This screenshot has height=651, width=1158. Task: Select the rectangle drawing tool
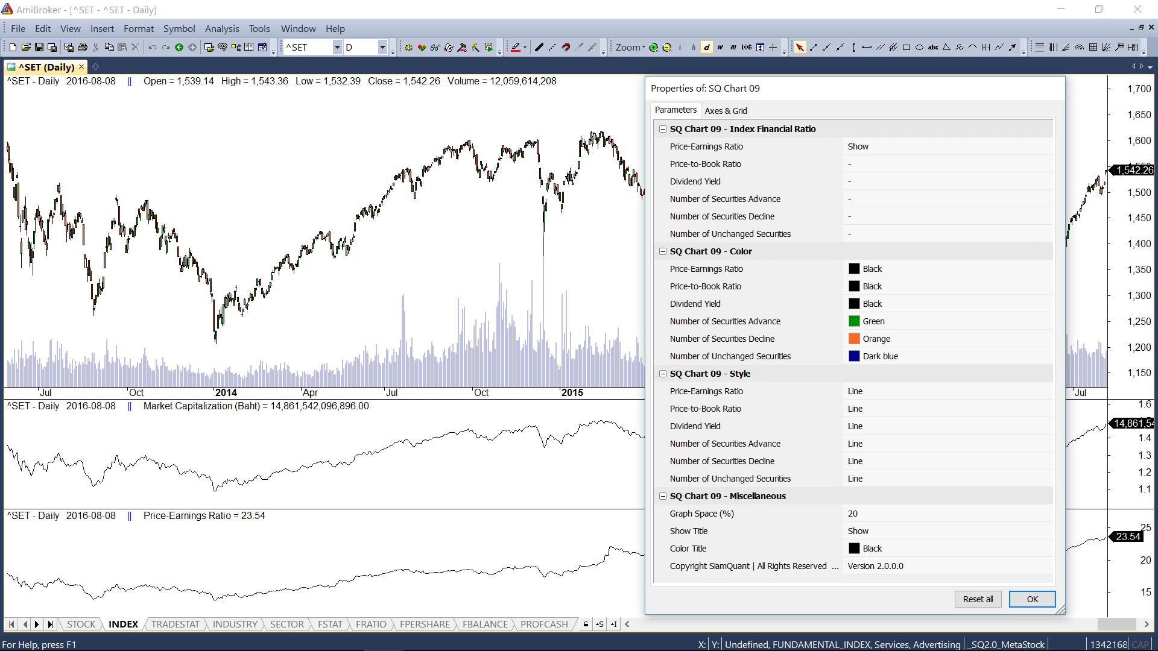[x=906, y=47]
